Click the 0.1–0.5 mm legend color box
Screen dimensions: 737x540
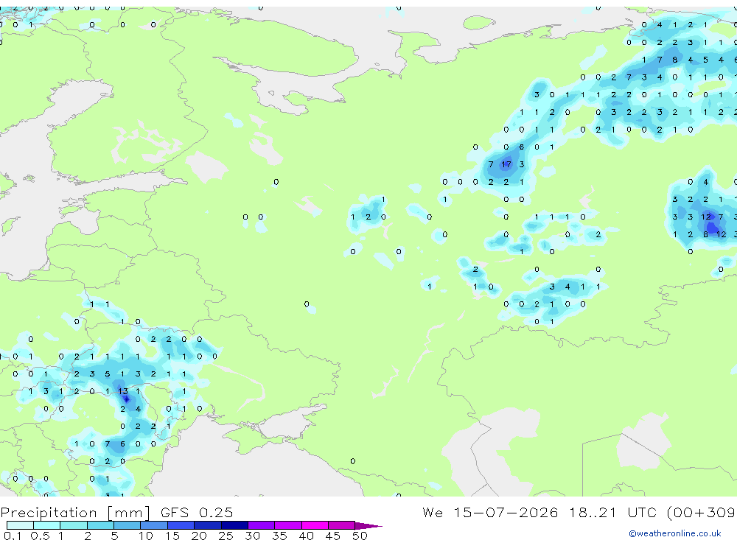pyautogui.click(x=20, y=525)
